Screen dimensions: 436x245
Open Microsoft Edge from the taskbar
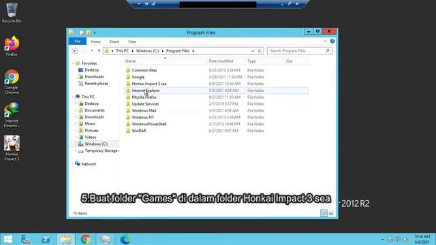pyautogui.click(x=125, y=239)
